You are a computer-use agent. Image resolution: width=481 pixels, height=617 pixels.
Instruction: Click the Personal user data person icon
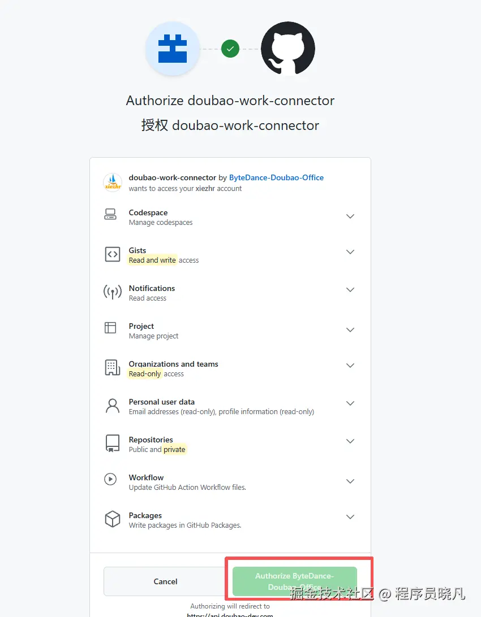(x=112, y=406)
